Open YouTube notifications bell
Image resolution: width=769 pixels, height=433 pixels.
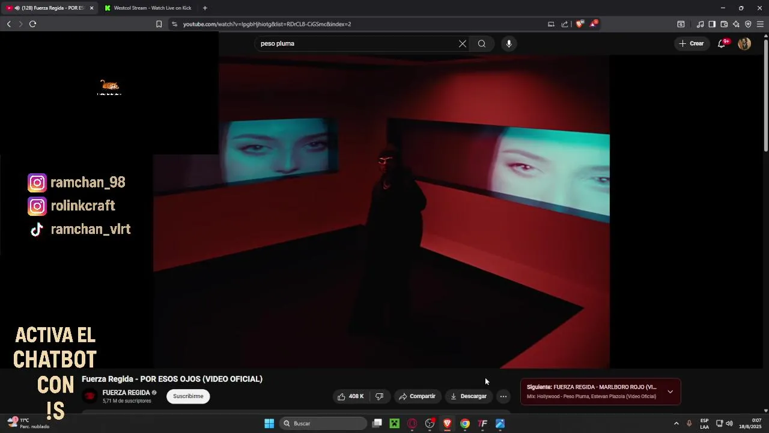click(722, 43)
